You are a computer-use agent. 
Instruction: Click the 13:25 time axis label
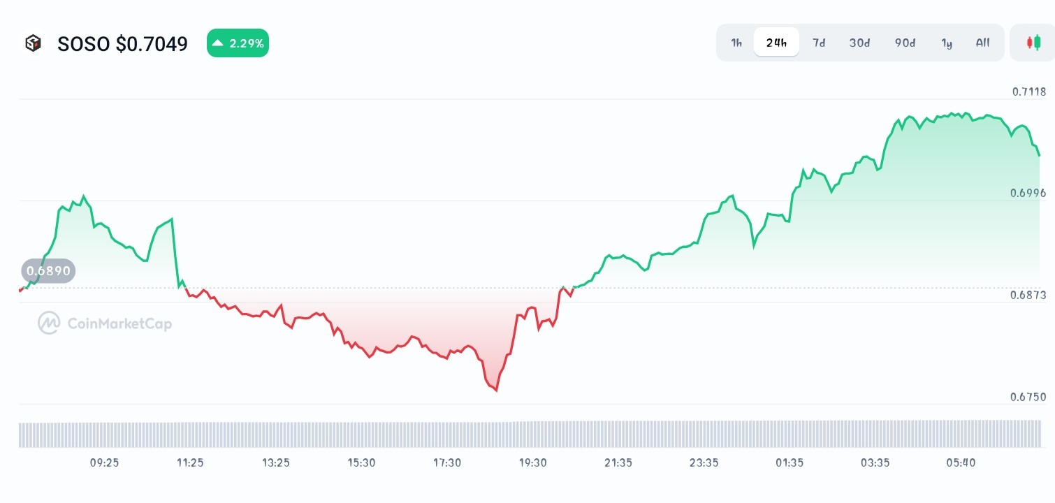point(276,462)
